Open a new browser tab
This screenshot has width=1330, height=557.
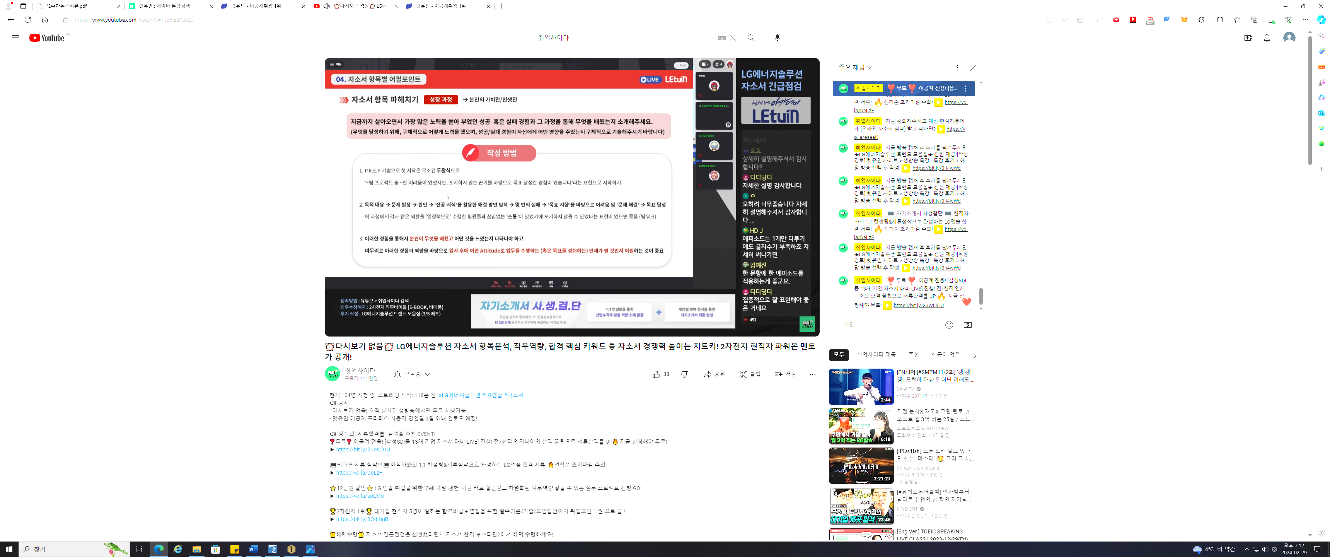click(501, 6)
